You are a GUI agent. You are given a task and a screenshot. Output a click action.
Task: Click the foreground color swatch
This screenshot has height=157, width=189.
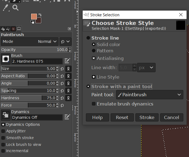(34, 17)
